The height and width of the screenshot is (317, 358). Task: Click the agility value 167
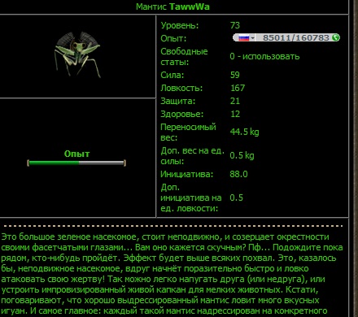238,88
